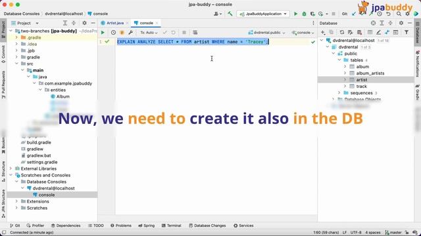This screenshot has height=236, width=421.
Task: Execute the SQL query in console
Action: tap(103, 33)
